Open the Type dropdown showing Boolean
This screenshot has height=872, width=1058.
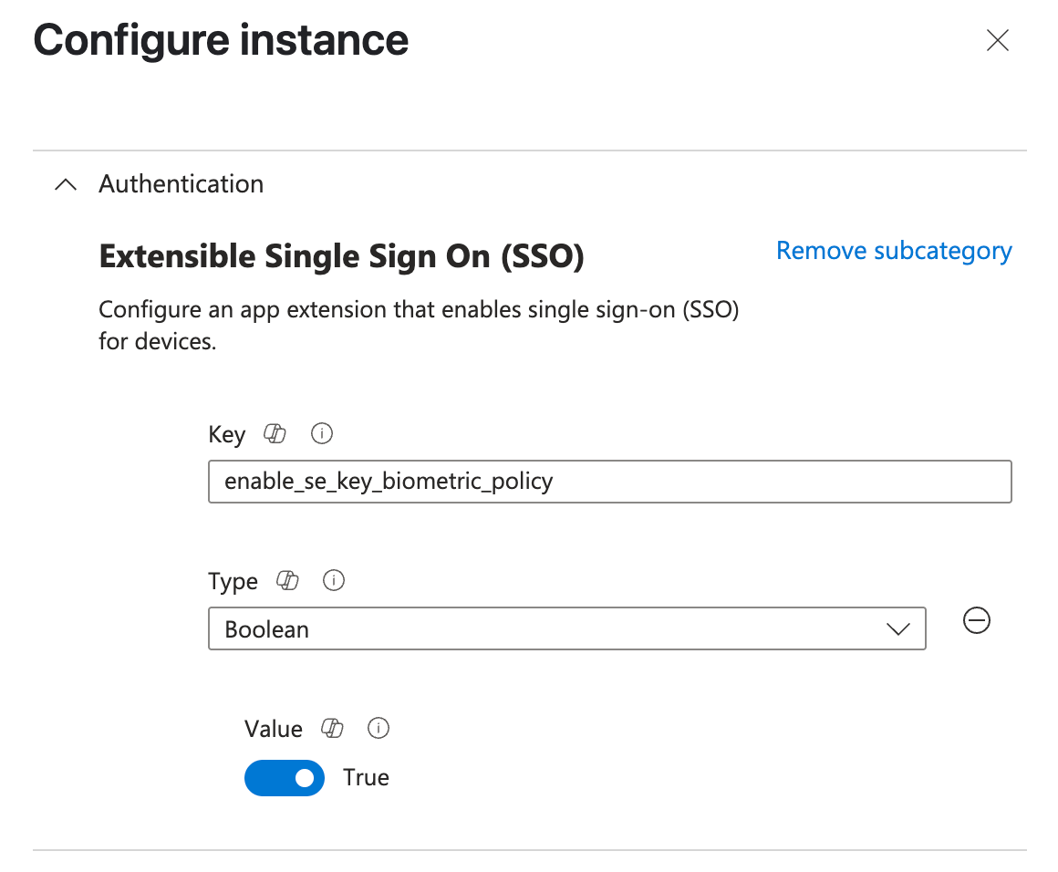567,628
